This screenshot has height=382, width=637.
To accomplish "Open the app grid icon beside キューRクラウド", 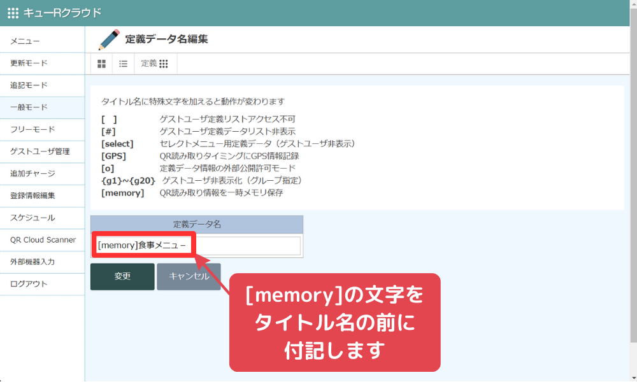I will pyautogui.click(x=13, y=13).
